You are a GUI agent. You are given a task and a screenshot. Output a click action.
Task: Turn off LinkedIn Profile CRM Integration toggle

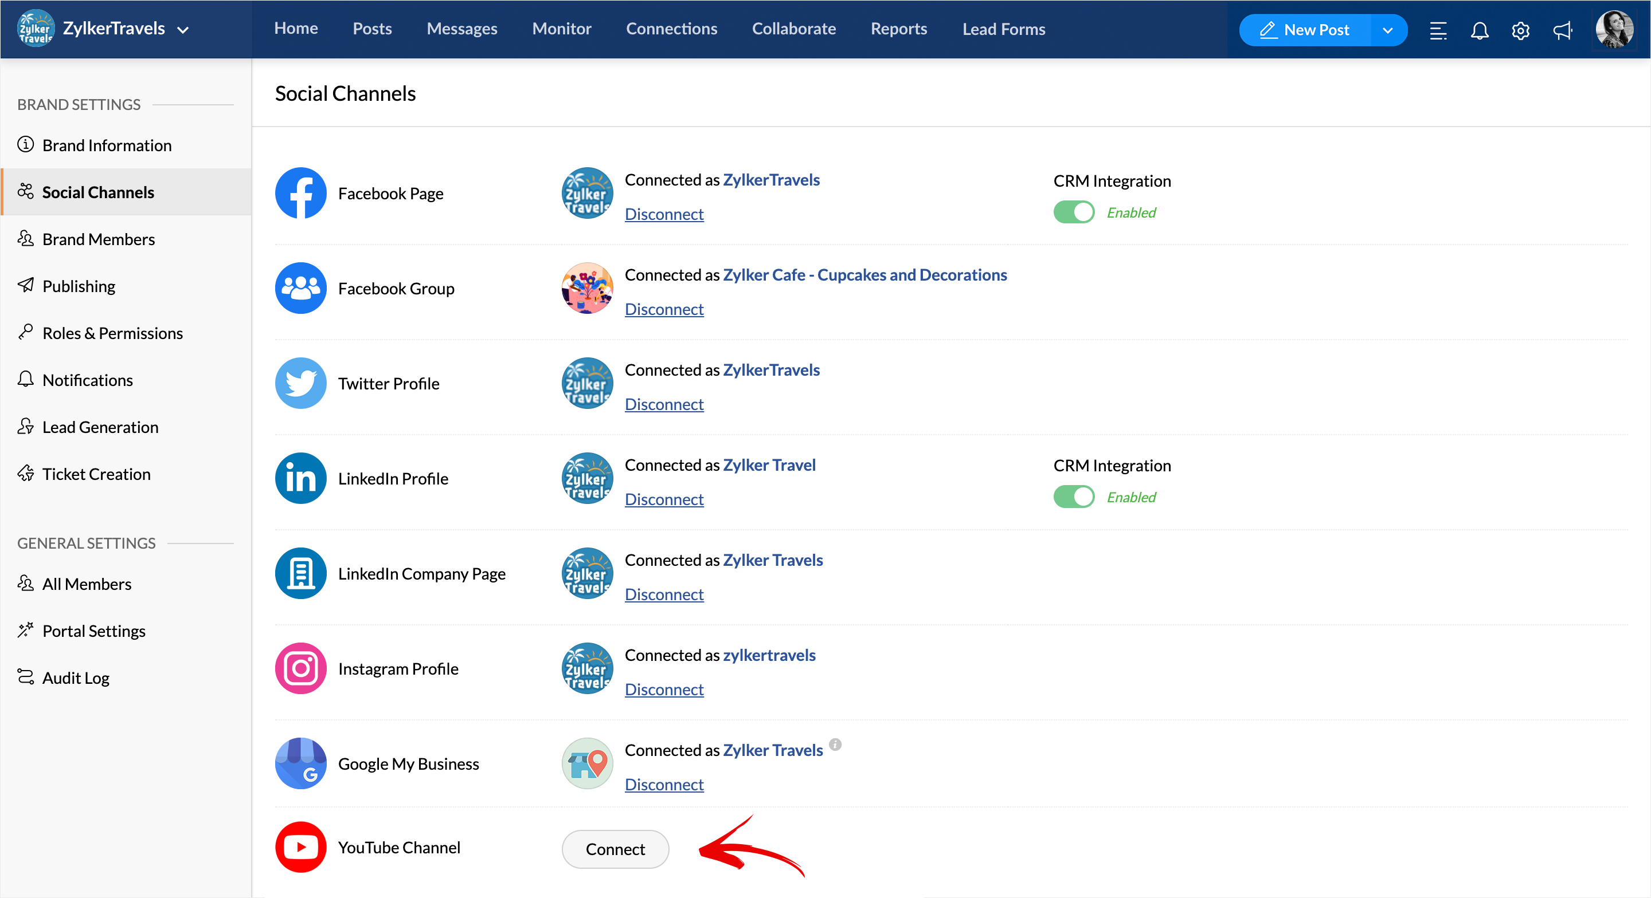tap(1074, 497)
